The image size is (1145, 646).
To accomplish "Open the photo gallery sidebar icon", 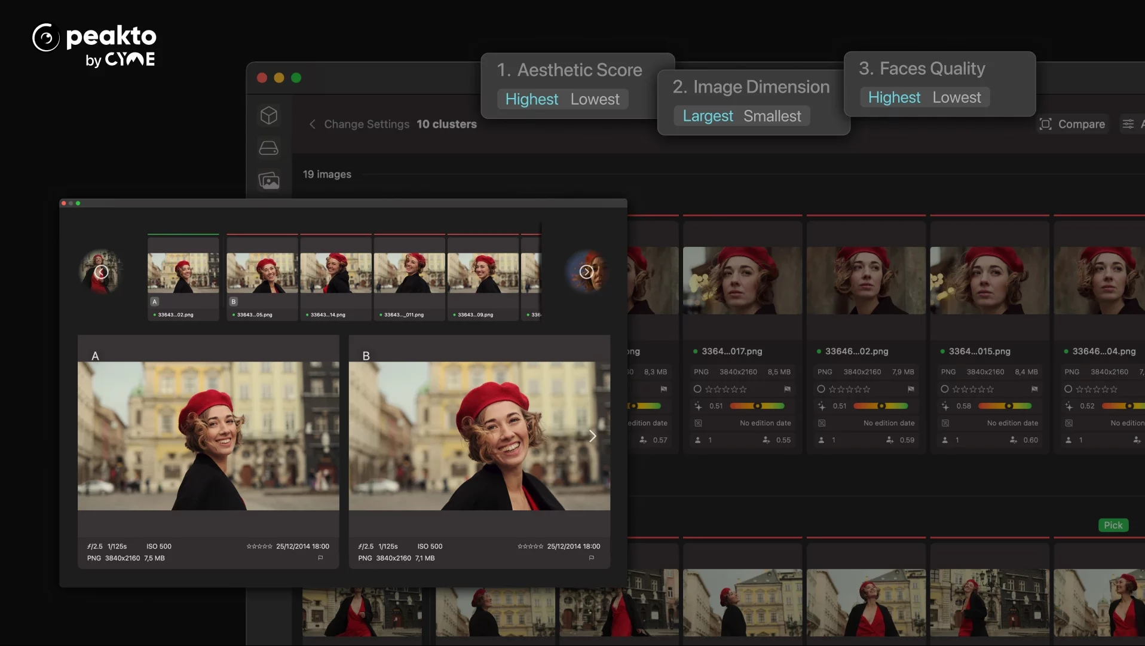I will pos(269,180).
